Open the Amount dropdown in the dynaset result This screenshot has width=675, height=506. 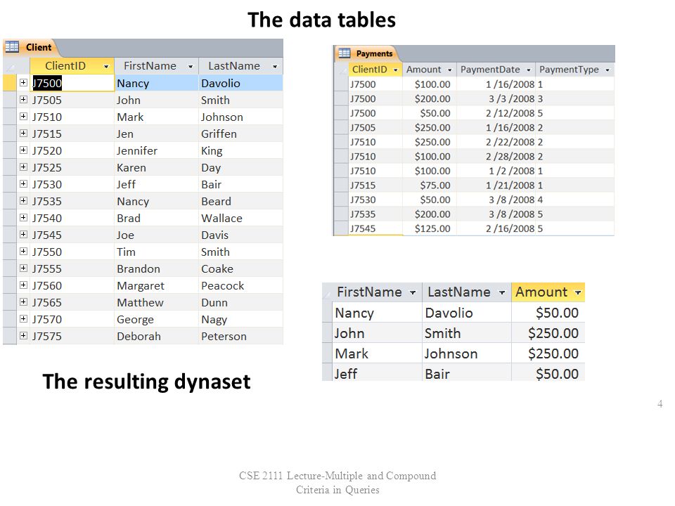(x=578, y=292)
